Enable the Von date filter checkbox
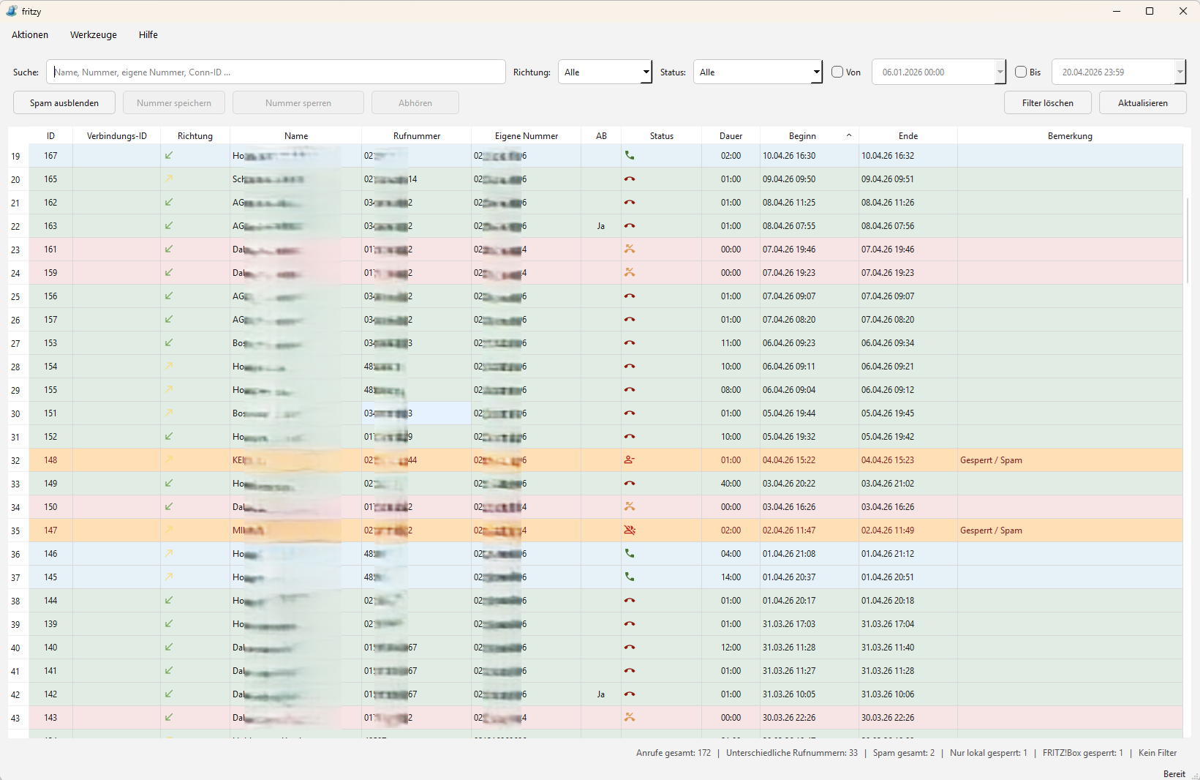 pos(837,72)
